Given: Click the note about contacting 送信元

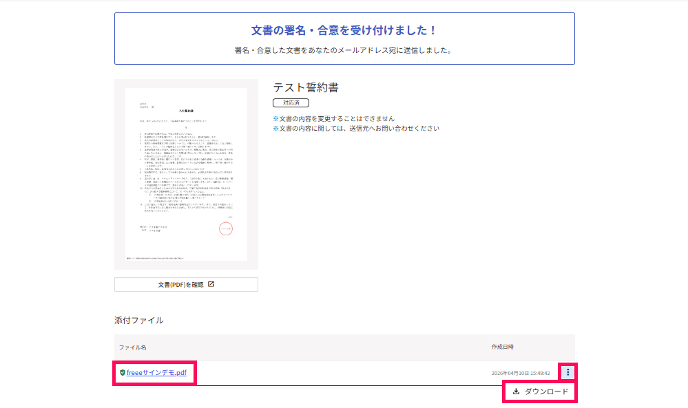Looking at the screenshot, I should coord(356,129).
